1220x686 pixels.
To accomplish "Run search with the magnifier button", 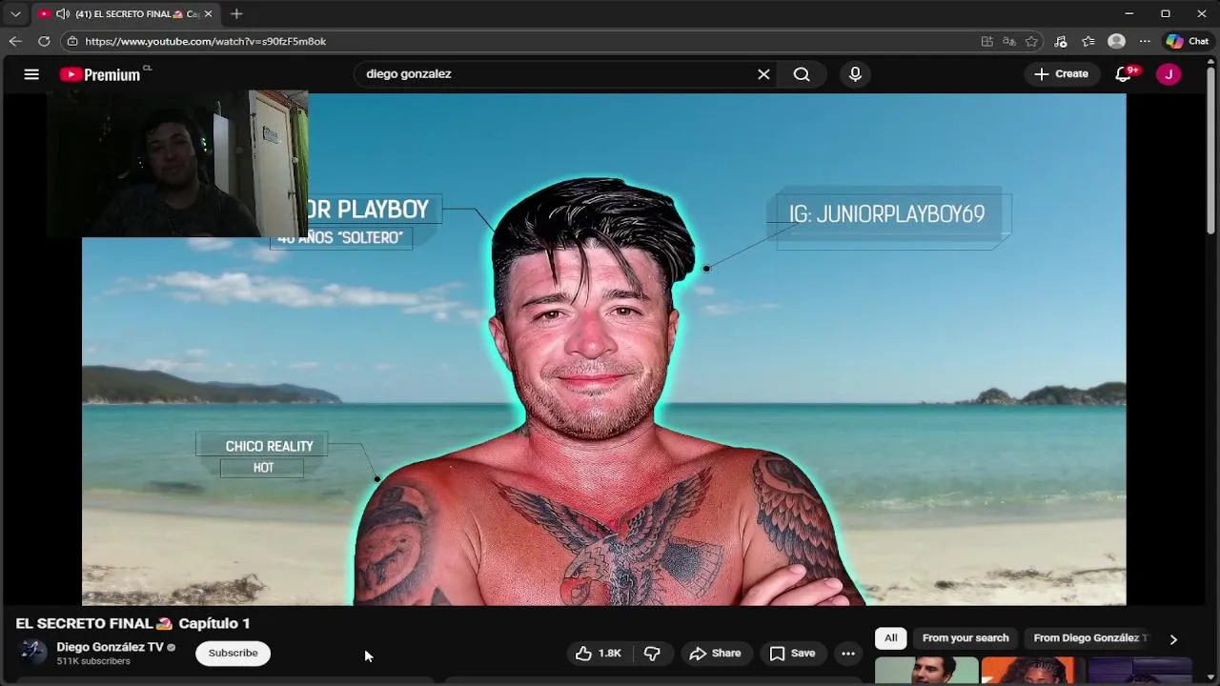I will (x=802, y=74).
